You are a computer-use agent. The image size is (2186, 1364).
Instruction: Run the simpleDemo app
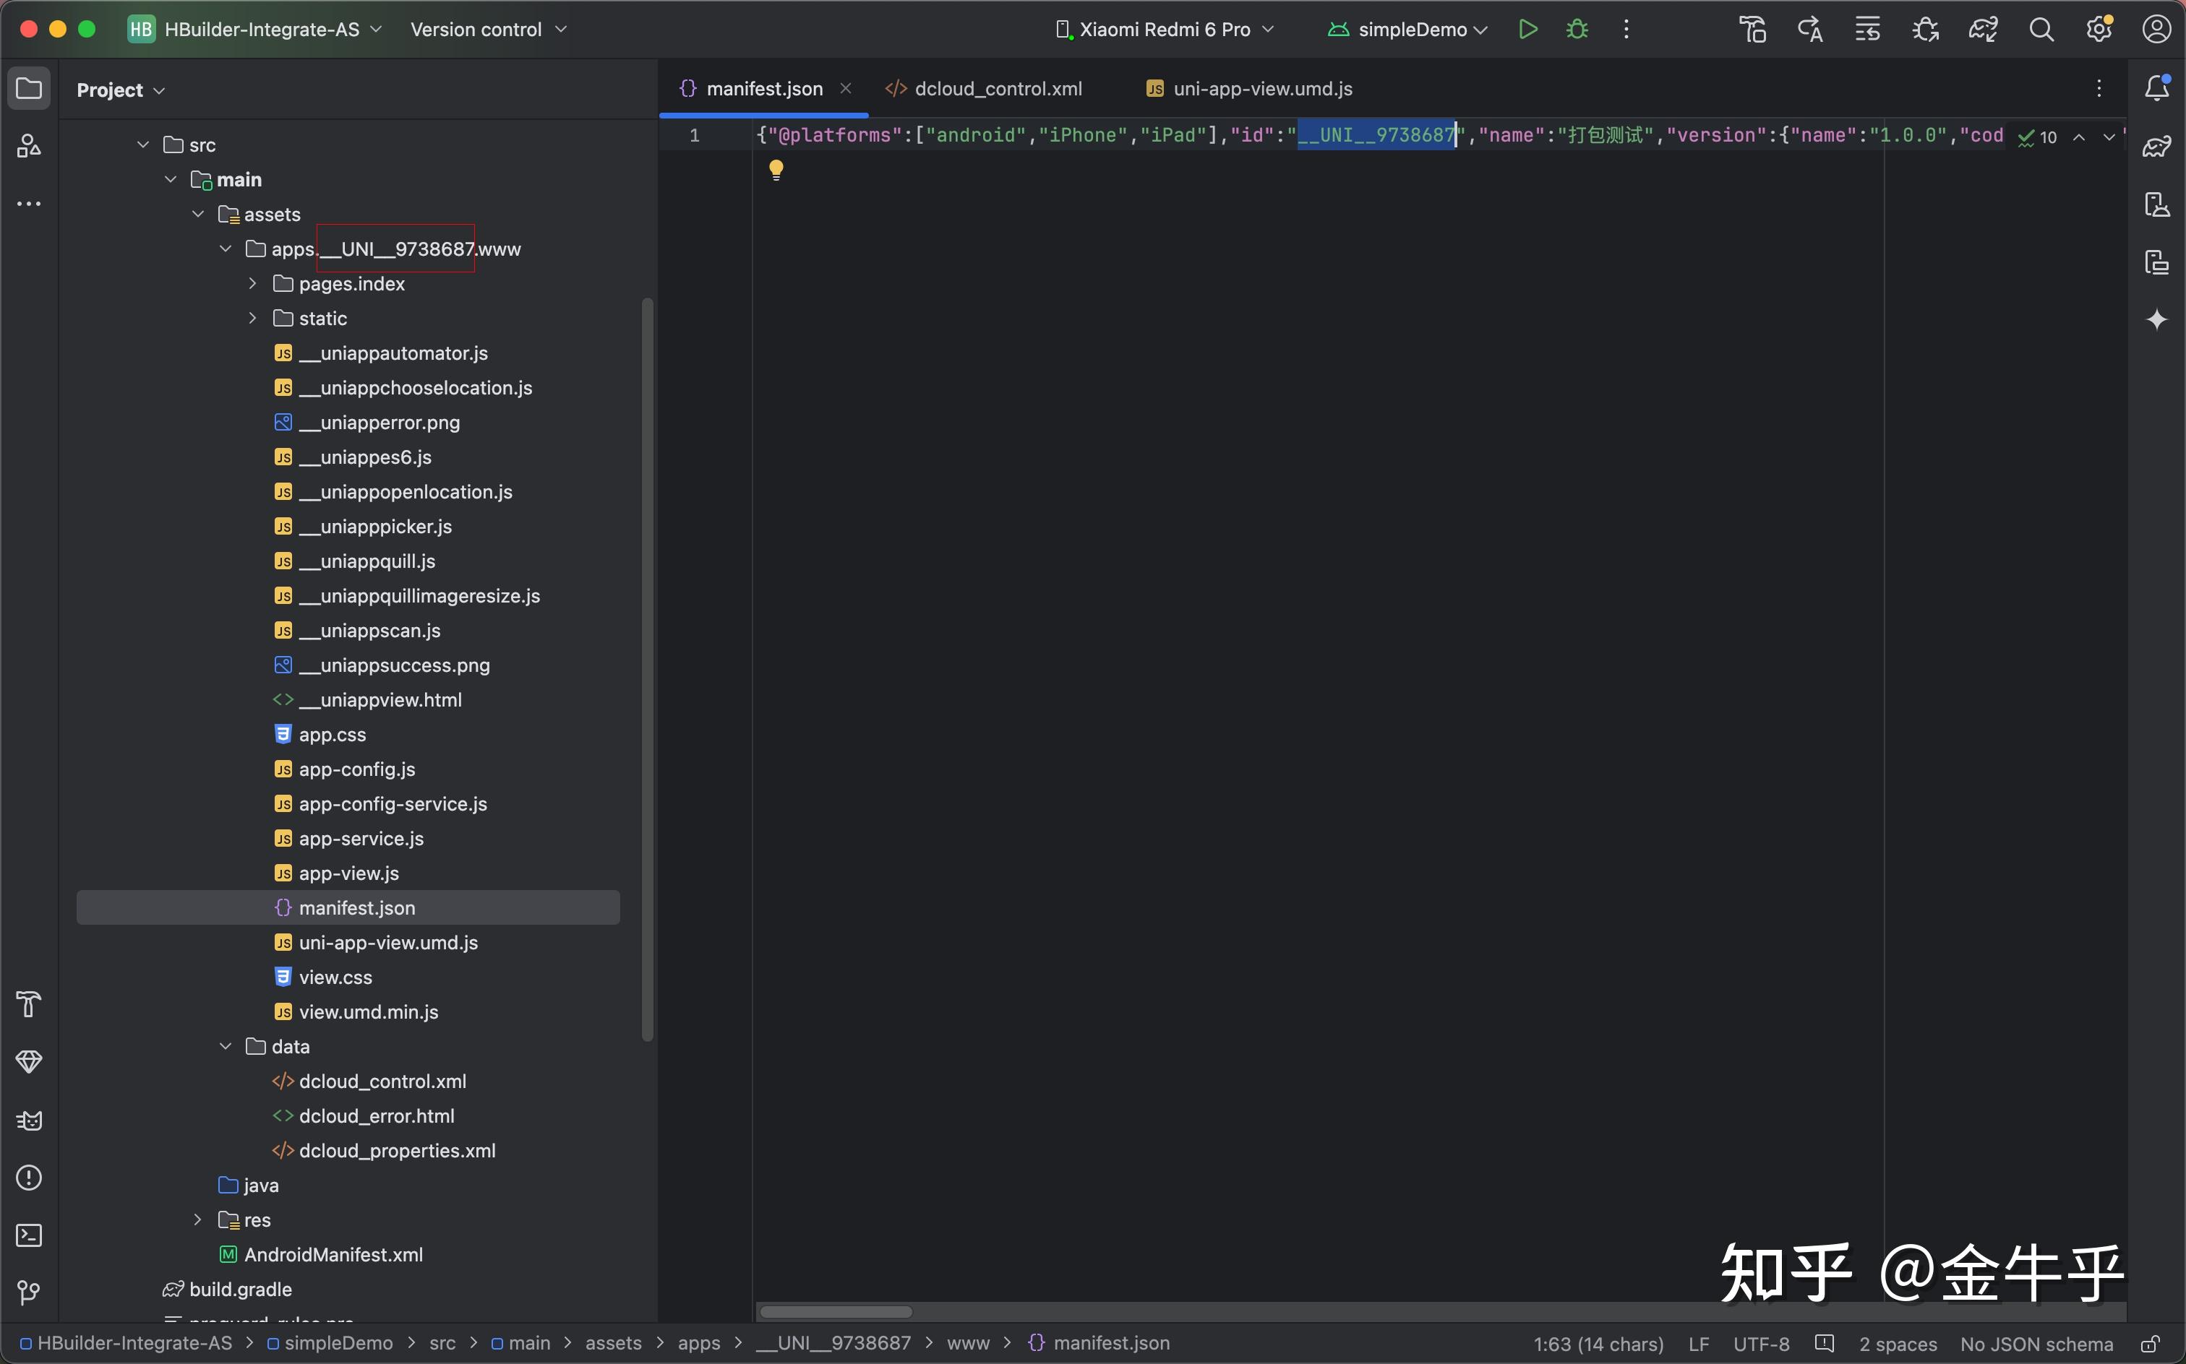(x=1527, y=30)
